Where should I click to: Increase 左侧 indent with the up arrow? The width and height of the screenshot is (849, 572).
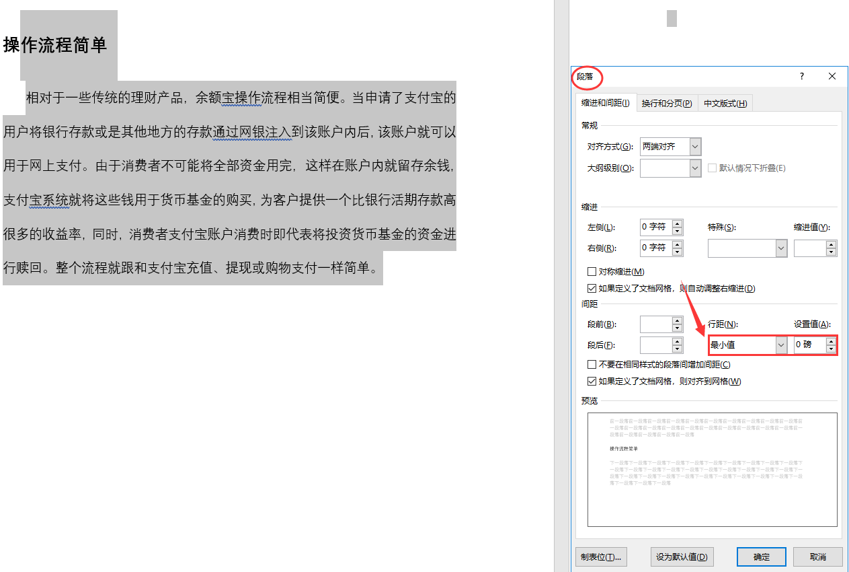[x=677, y=223]
